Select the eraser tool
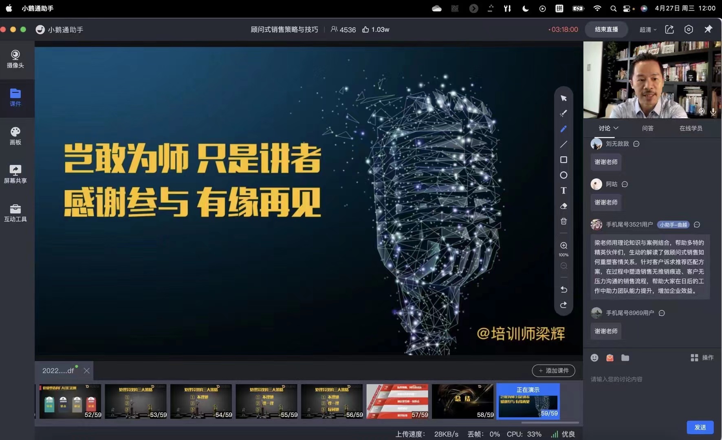This screenshot has height=440, width=722. pyautogui.click(x=564, y=206)
